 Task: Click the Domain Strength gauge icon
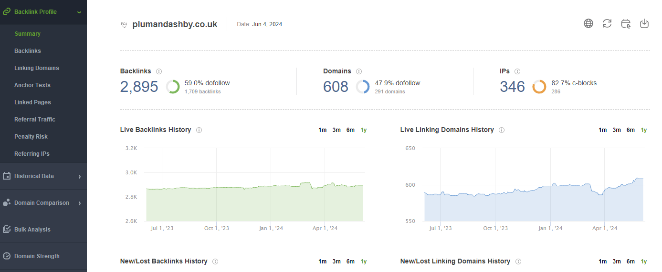pos(7,256)
